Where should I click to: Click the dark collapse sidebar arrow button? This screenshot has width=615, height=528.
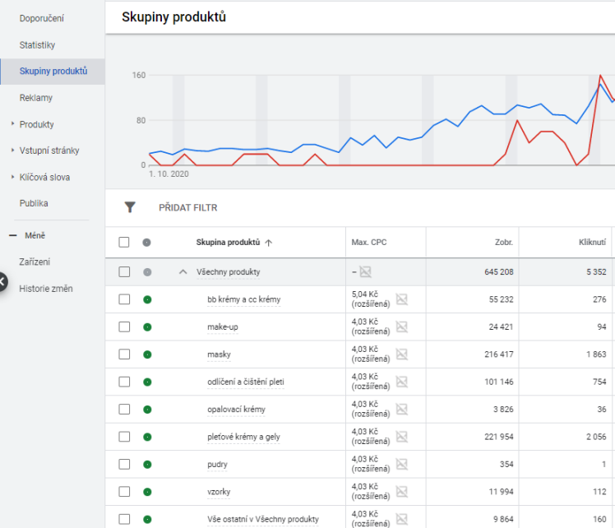pyautogui.click(x=2, y=281)
